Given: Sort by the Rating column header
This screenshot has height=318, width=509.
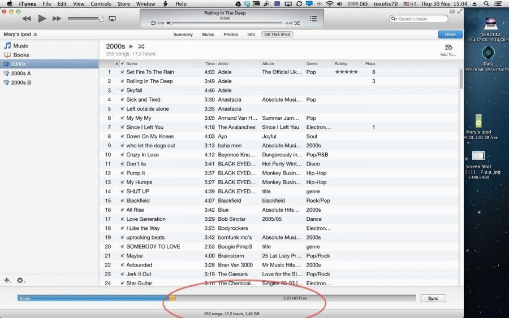Looking at the screenshot, I should click(x=347, y=63).
